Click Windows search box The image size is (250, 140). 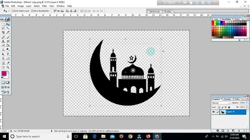point(40,136)
